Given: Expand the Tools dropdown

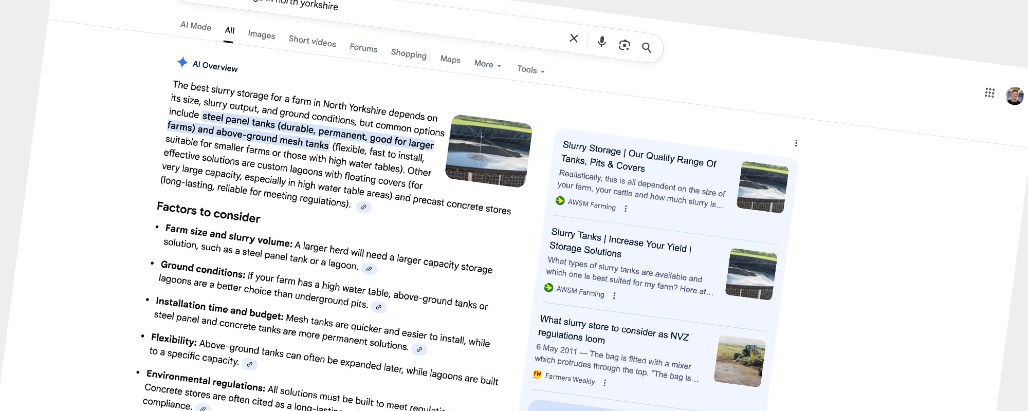Looking at the screenshot, I should tap(530, 69).
